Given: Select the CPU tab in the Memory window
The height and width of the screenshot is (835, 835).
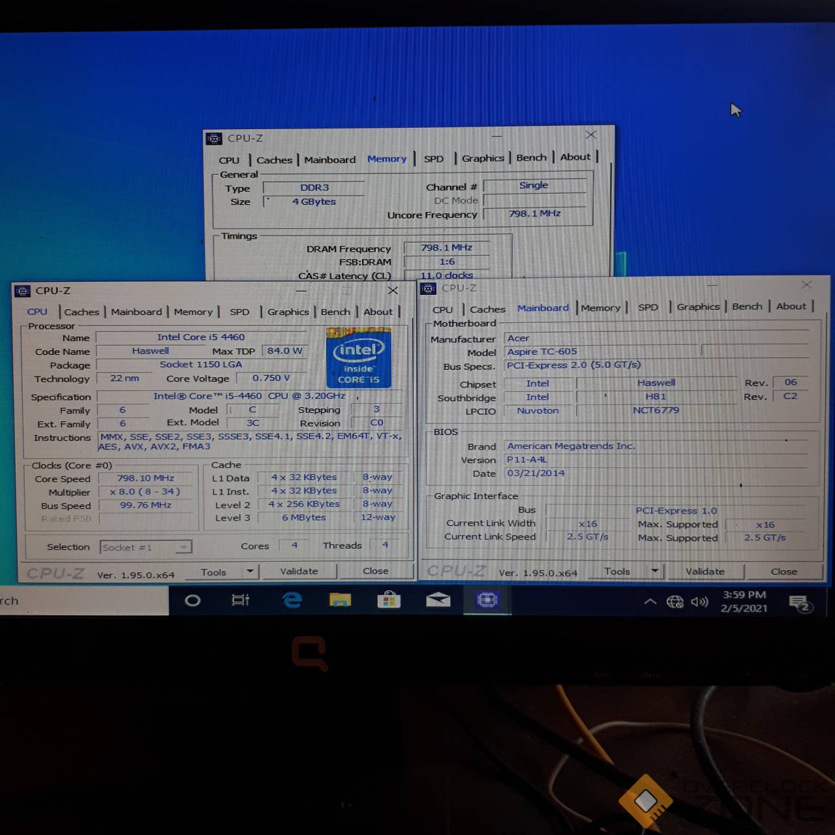Looking at the screenshot, I should click(x=229, y=160).
